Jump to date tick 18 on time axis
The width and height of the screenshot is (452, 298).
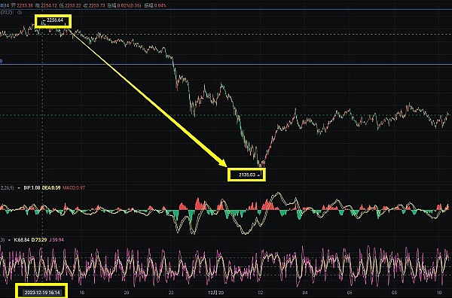[82, 293]
